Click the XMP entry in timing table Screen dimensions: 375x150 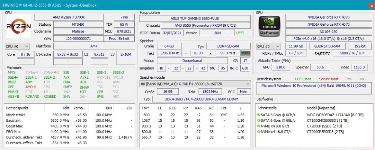[224, 115]
